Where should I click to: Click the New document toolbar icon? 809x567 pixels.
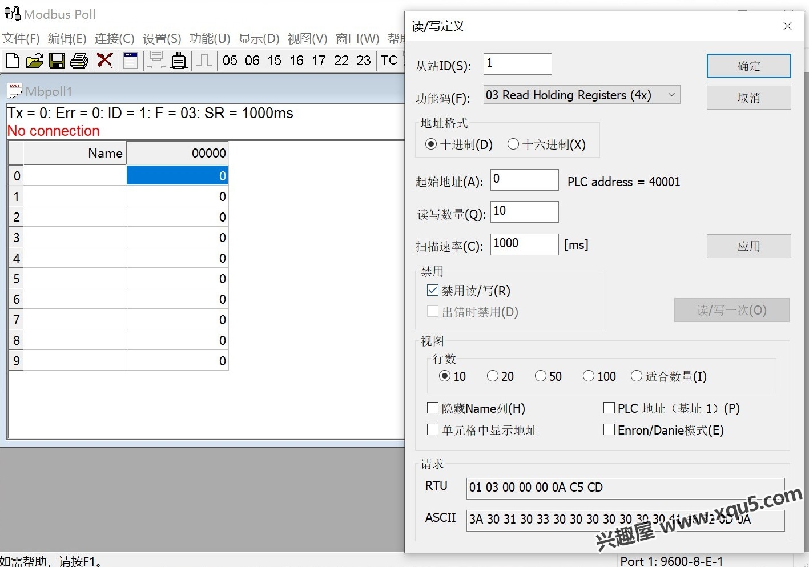(x=12, y=60)
